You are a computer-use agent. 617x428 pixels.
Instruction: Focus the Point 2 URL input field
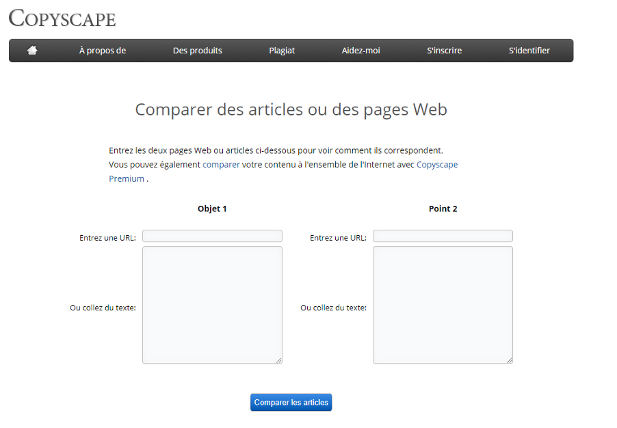pyautogui.click(x=443, y=236)
